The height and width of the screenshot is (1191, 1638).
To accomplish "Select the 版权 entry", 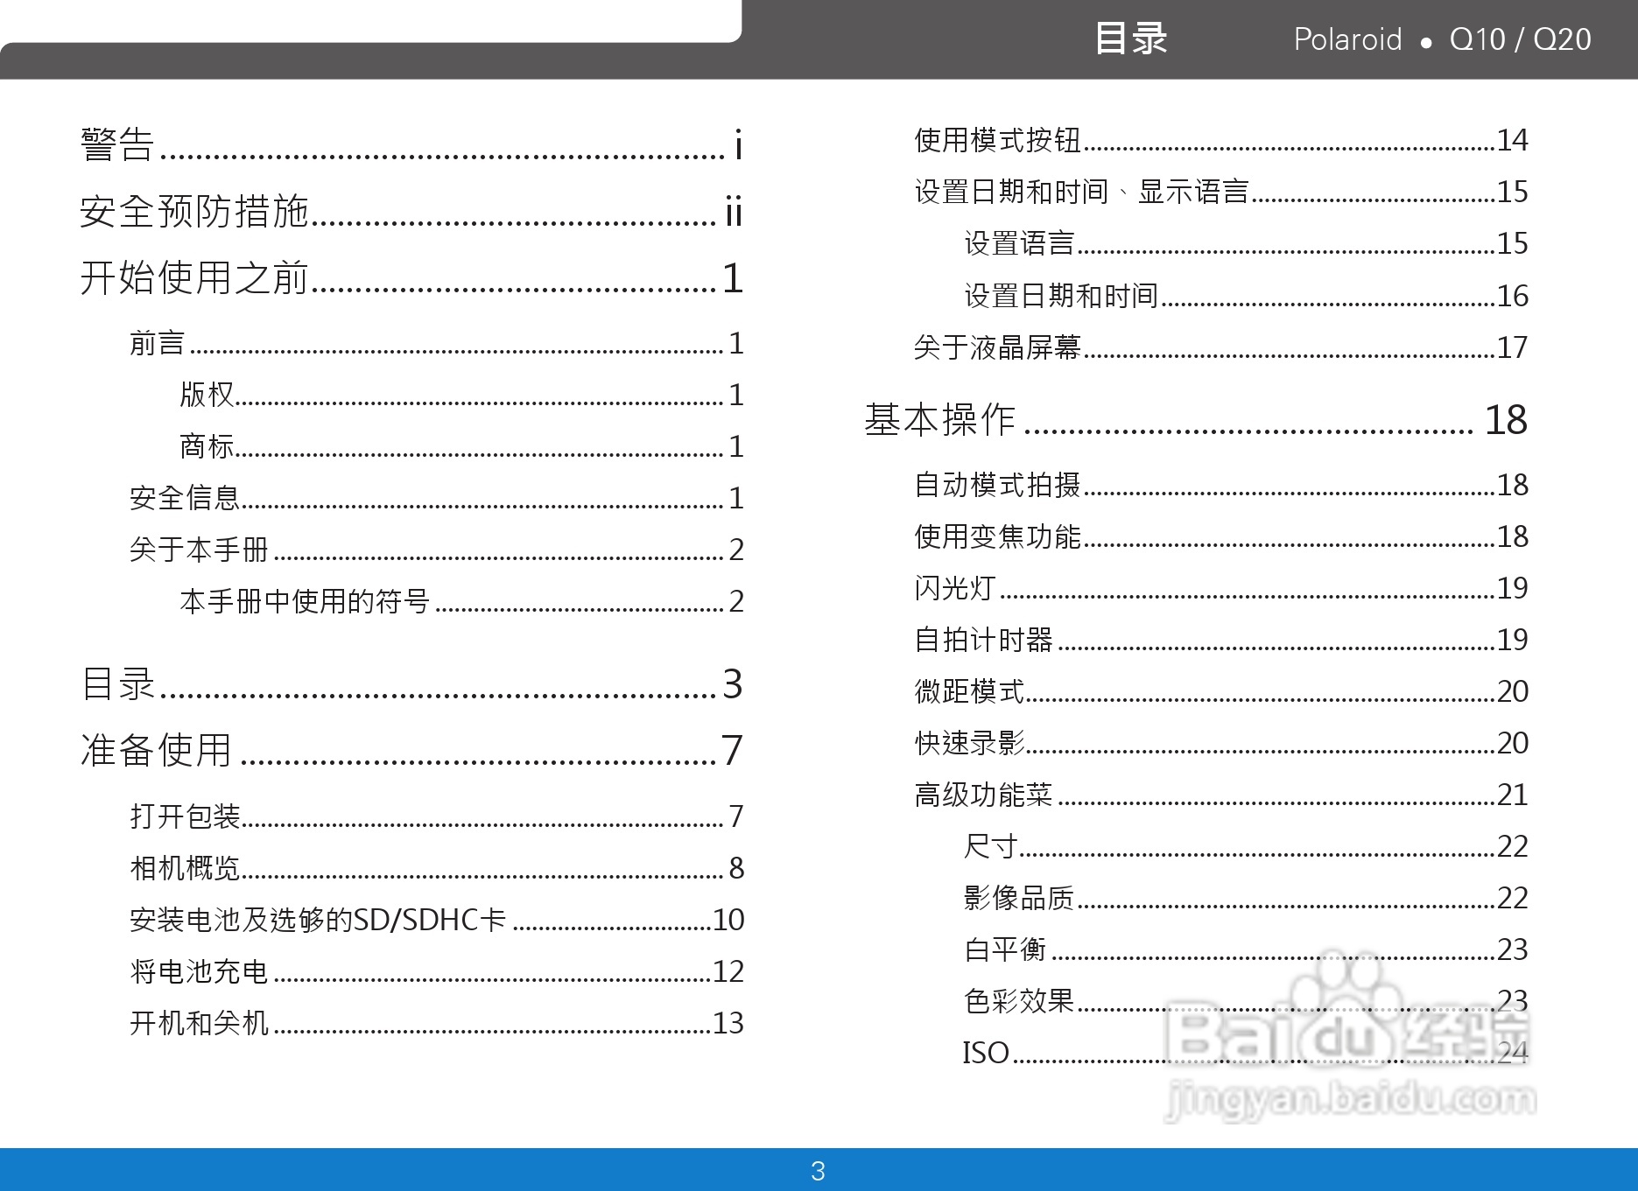I will [461, 395].
